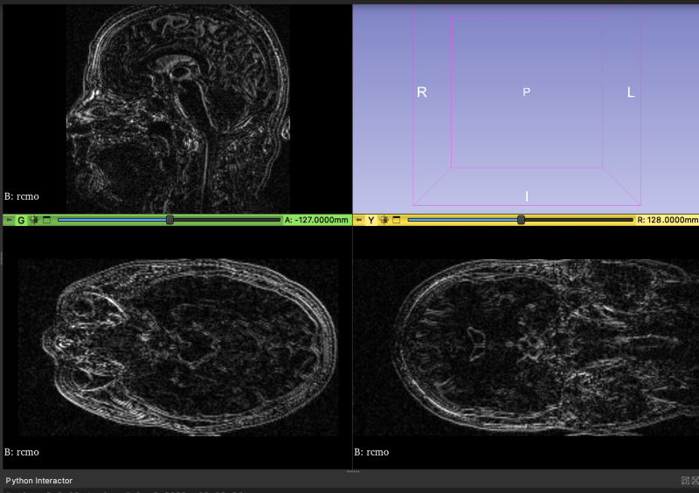Click the splitter handle above Python Interactor
699x493 pixels.
(x=353, y=471)
